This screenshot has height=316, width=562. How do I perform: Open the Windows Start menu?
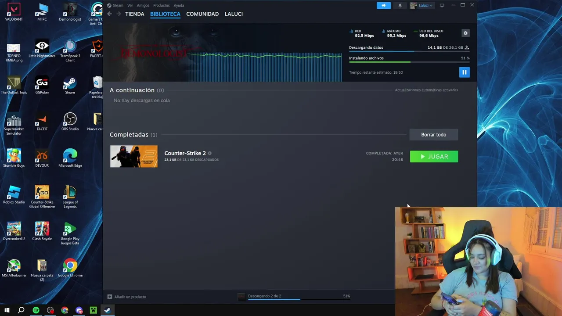(x=7, y=310)
